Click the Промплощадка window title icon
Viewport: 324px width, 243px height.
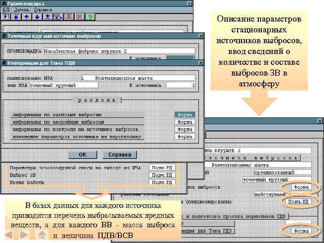4,4
